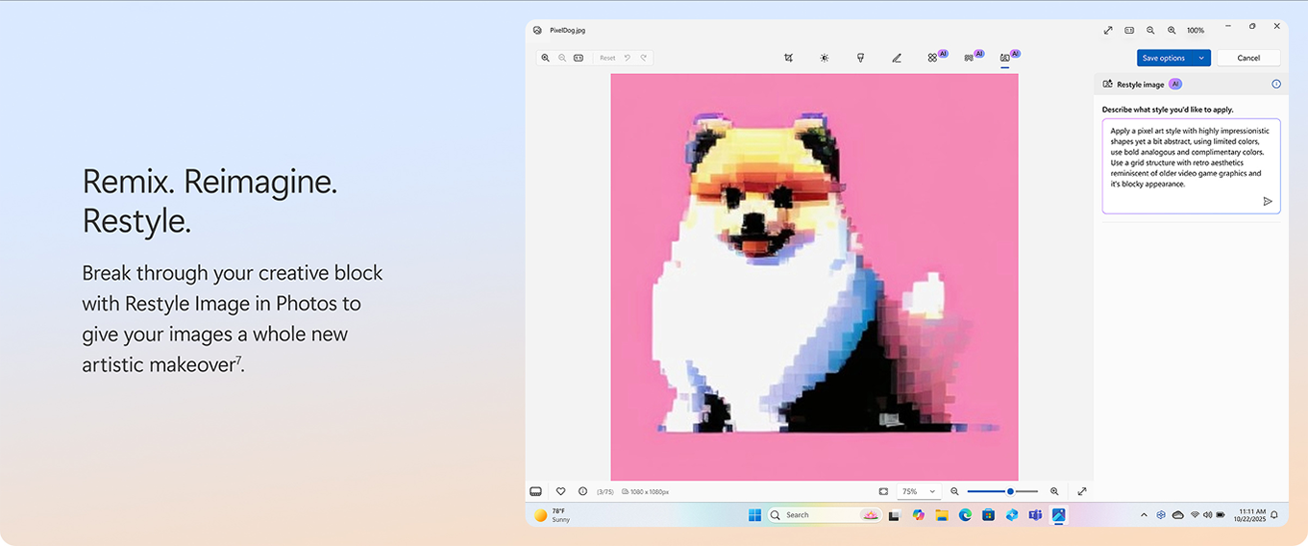Image resolution: width=1308 pixels, height=546 pixels.
Task: Open the Adjustment brightness tool
Action: click(x=824, y=58)
